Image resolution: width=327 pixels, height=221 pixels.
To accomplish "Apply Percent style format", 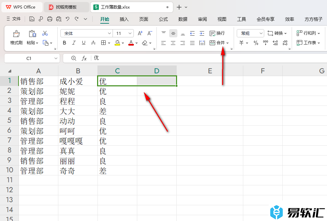I will 256,43.
